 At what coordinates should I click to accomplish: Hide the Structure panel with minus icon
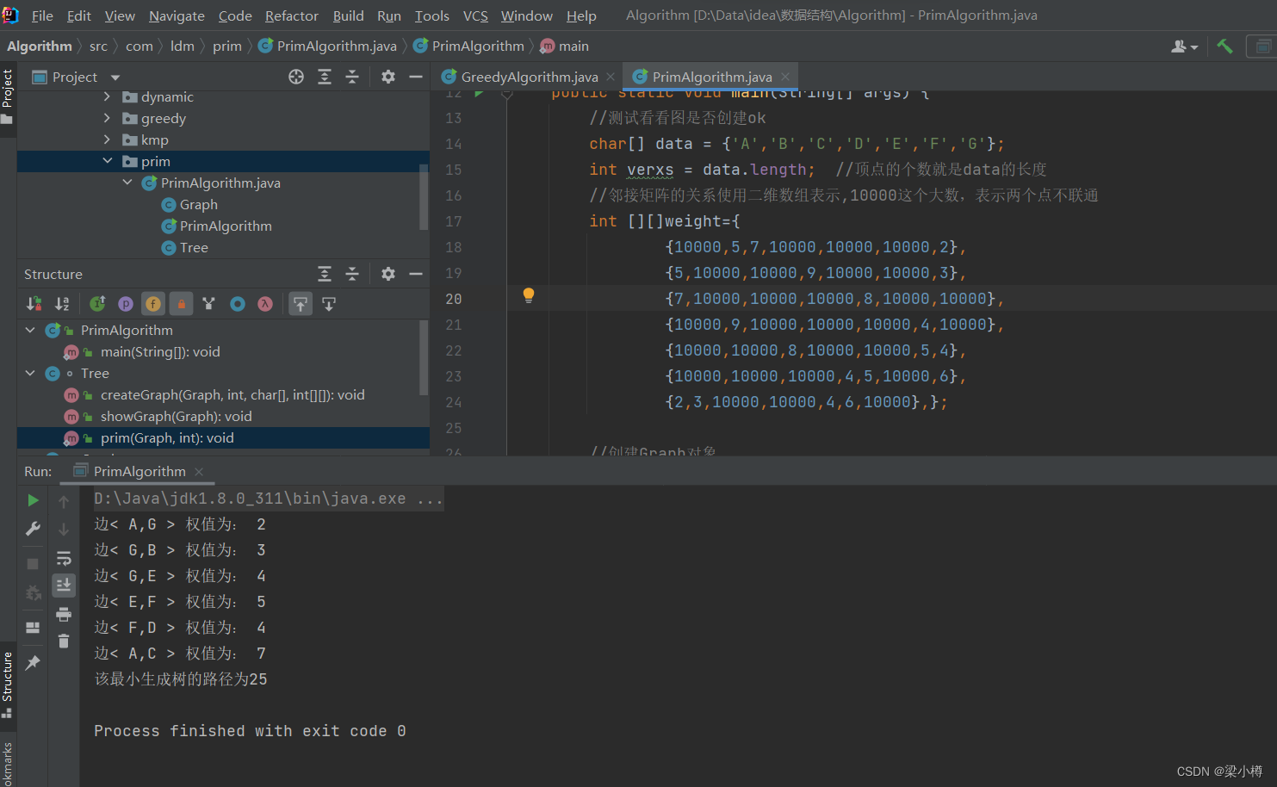[x=416, y=274]
